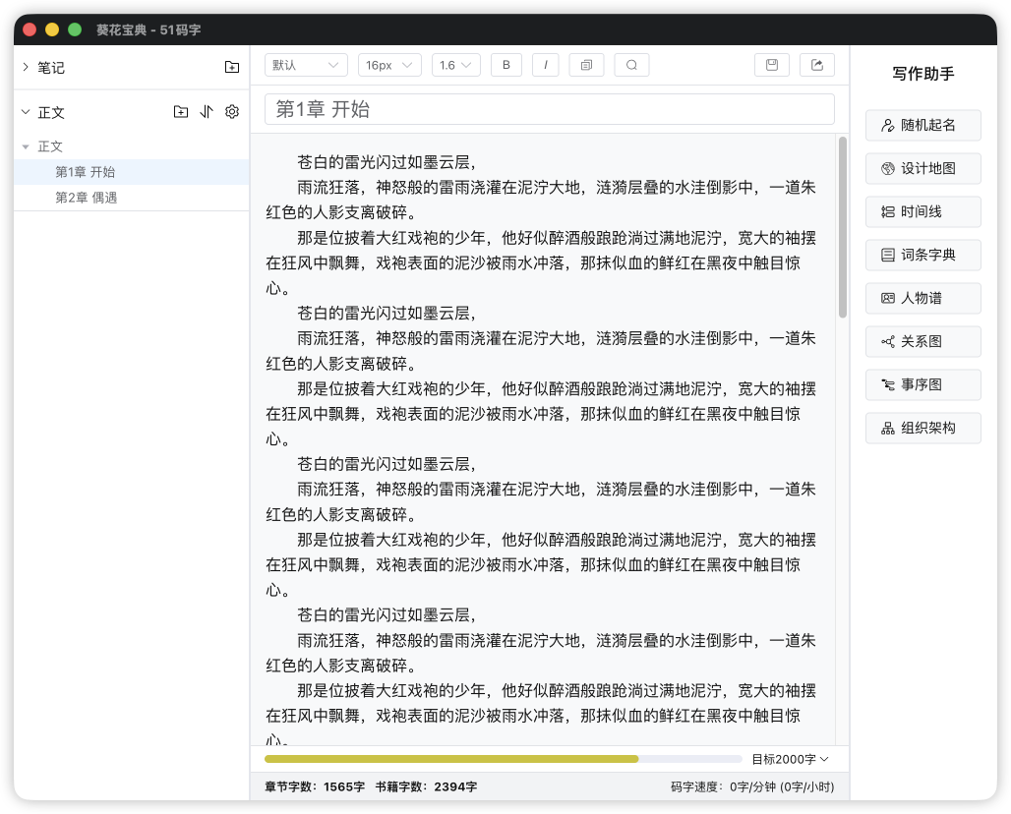
Task: Open the 1.6 line height dropdown
Action: (455, 65)
